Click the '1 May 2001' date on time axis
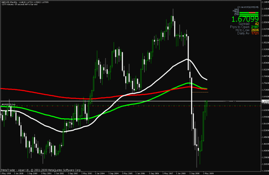Screen dimensions: 269x175 pyautogui.click(x=46, y=173)
